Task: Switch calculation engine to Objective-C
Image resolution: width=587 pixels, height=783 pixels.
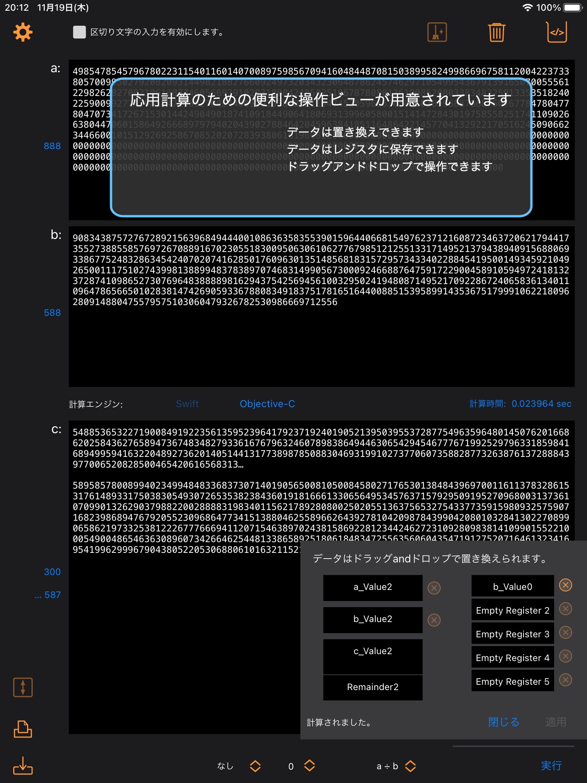Action: (x=267, y=404)
